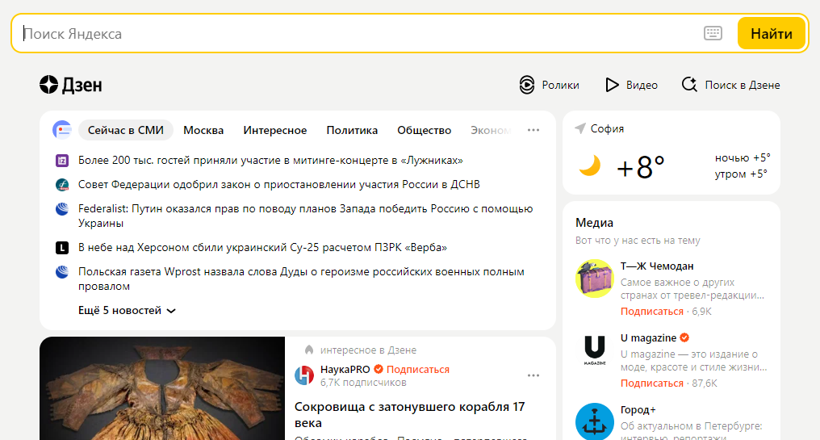Click НаукаPRO verified badge
The width and height of the screenshot is (820, 440).
click(x=378, y=370)
